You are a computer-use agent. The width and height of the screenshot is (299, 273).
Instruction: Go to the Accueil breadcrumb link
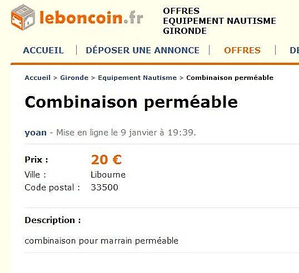[x=38, y=78]
